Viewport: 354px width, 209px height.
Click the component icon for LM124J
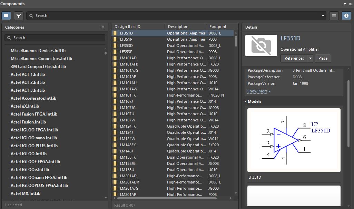(115, 132)
